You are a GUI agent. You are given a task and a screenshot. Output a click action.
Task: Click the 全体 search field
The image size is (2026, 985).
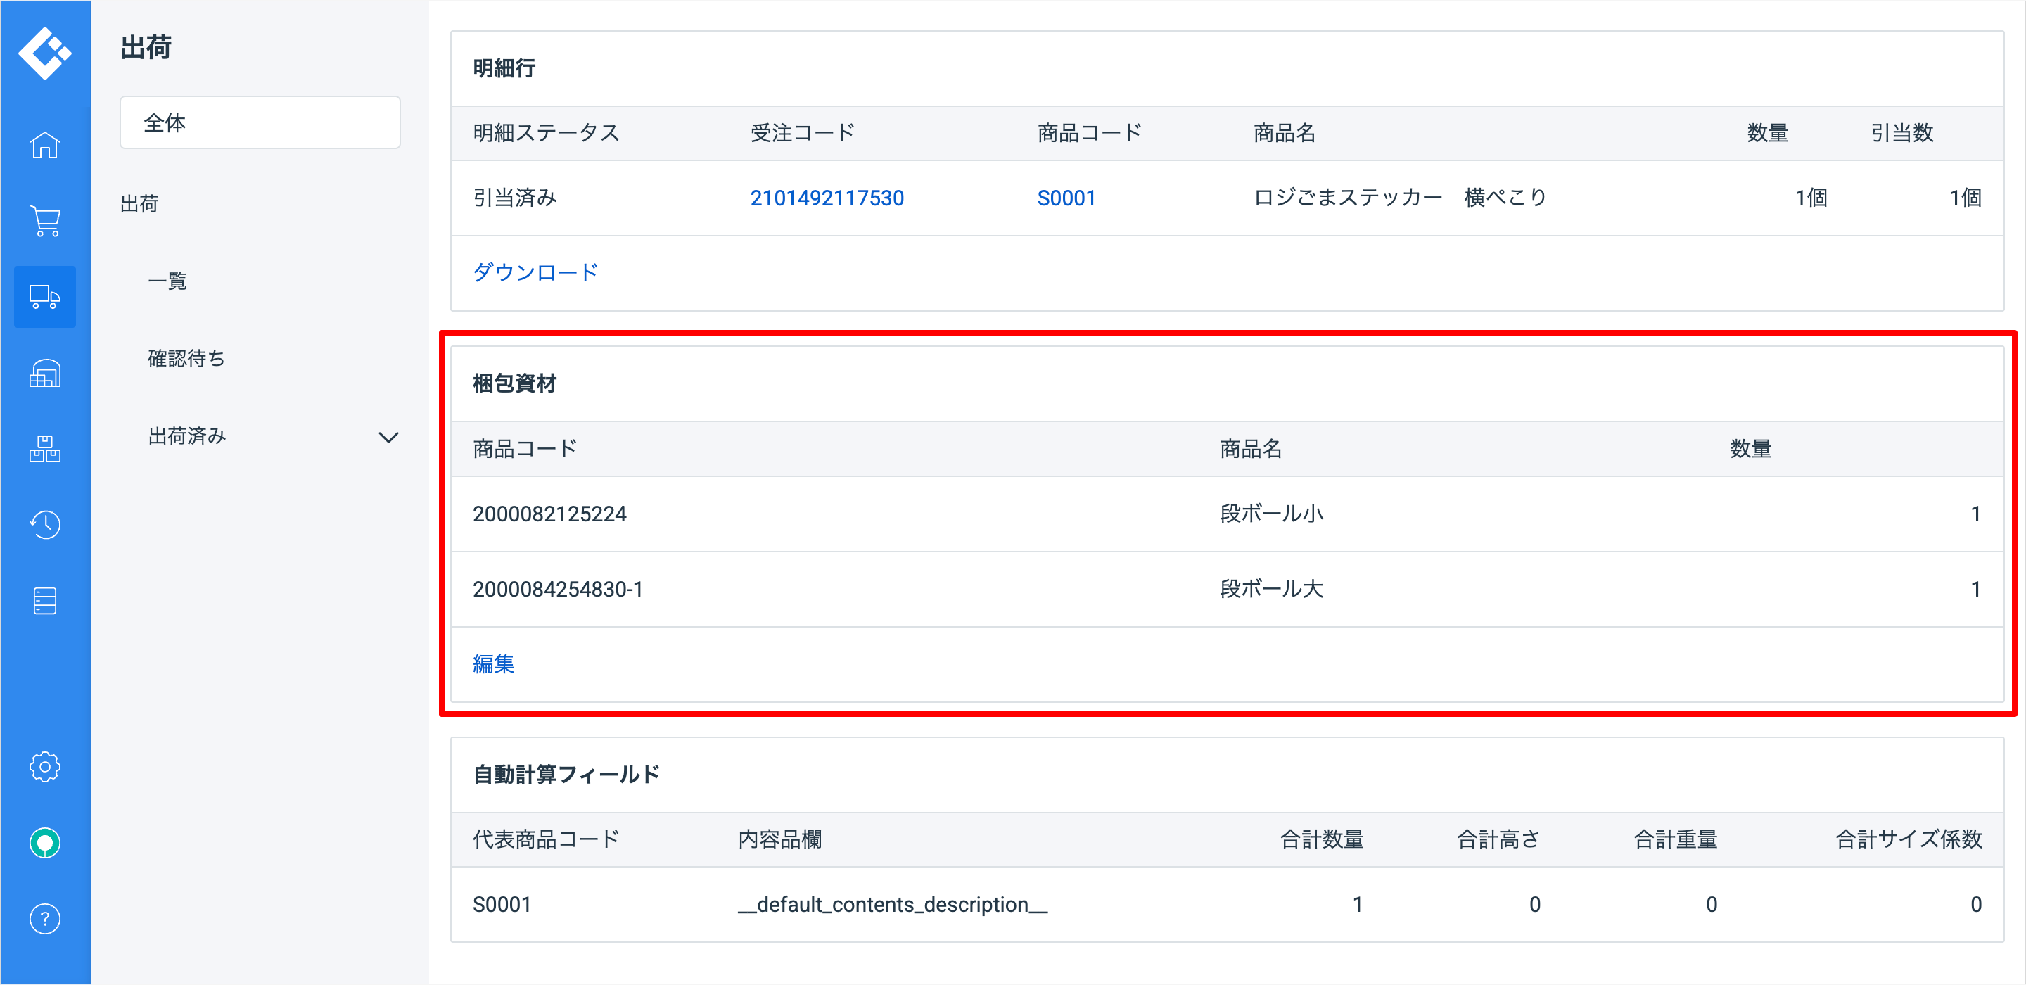pos(260,122)
